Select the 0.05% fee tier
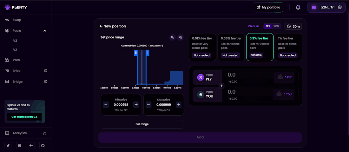Viewport: 349px width, 152px height. (x=231, y=47)
